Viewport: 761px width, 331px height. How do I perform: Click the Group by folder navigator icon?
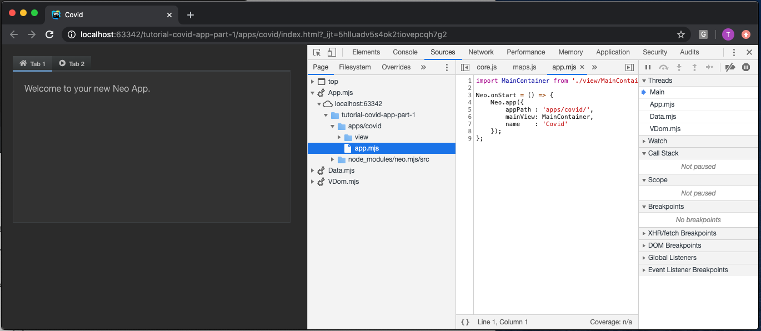point(447,67)
